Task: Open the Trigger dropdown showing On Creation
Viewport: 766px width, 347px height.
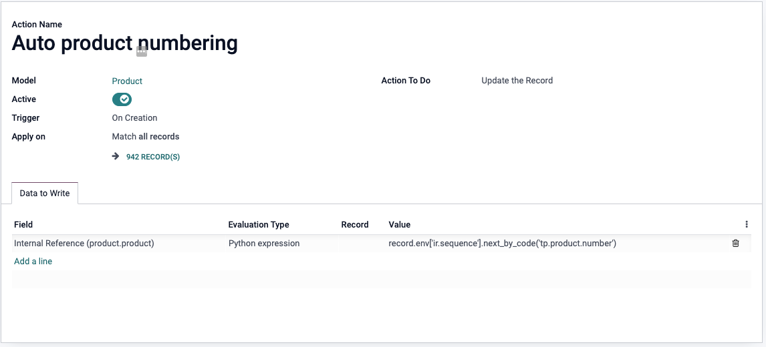Action: pyautogui.click(x=134, y=118)
